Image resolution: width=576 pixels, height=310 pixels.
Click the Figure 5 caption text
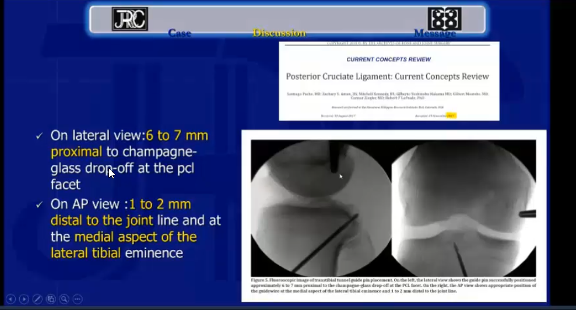[x=394, y=286]
